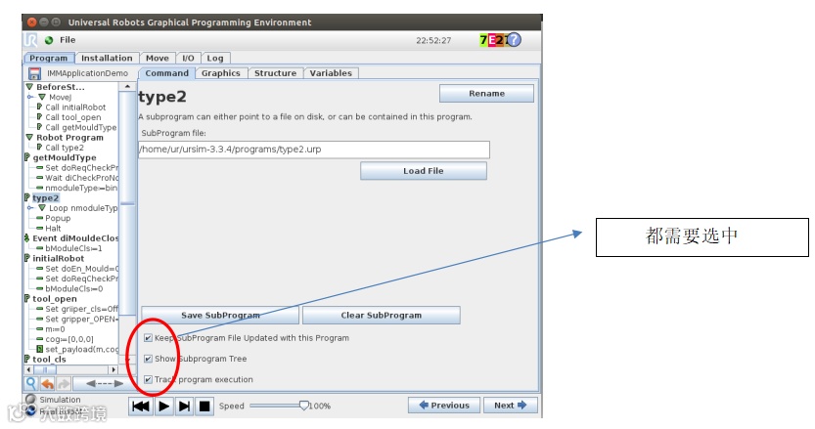815x429 pixels.
Task: Click the green status icon beside File
Action: pos(49,40)
